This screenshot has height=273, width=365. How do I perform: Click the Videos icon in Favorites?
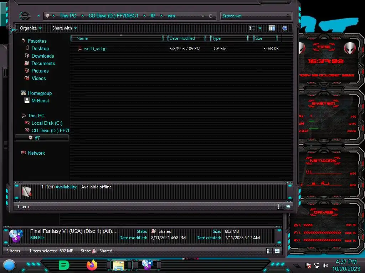point(27,78)
